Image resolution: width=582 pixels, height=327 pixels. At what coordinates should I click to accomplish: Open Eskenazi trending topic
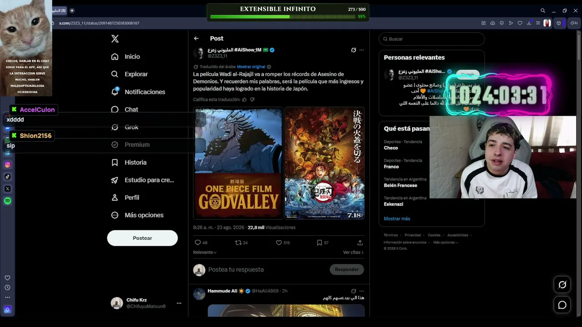tap(393, 204)
